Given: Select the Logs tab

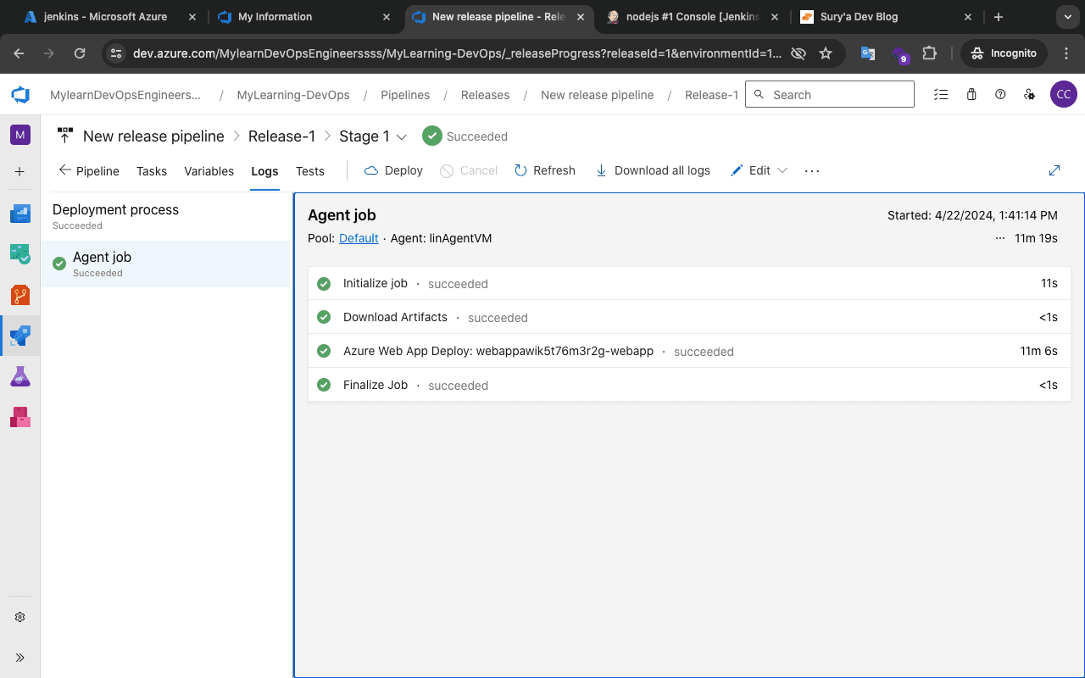Looking at the screenshot, I should coord(264,170).
